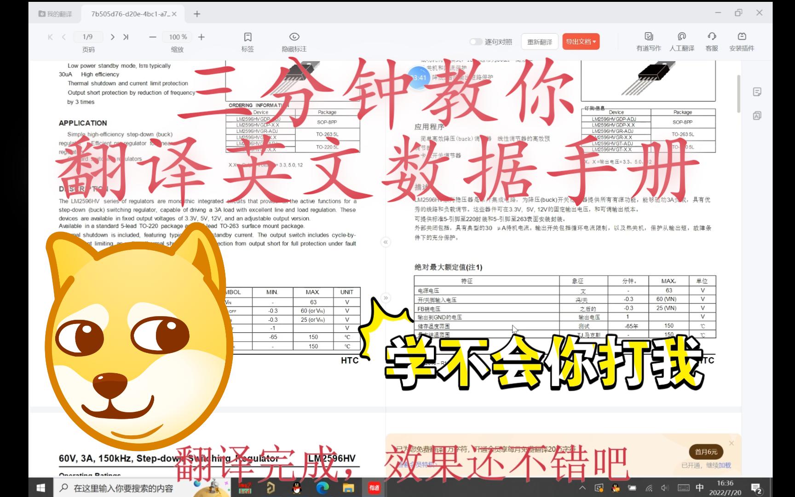Image resolution: width=795 pixels, height=497 pixels.
Task: Click the network Wi-Fi tray icon
Action: click(649, 488)
